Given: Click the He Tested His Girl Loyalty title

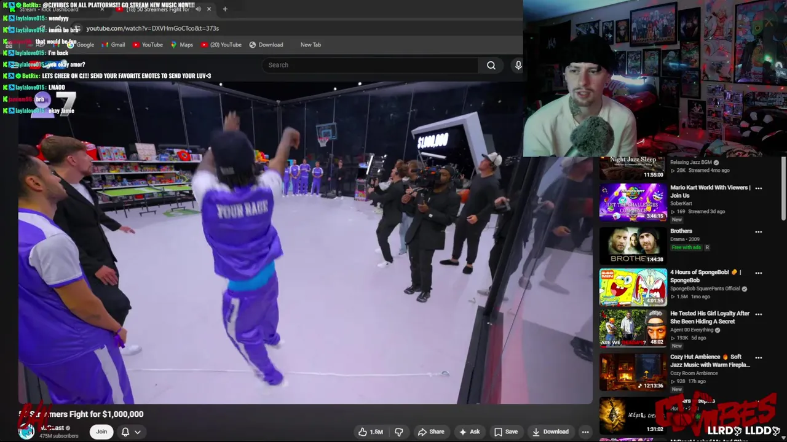Looking at the screenshot, I should 710,317.
